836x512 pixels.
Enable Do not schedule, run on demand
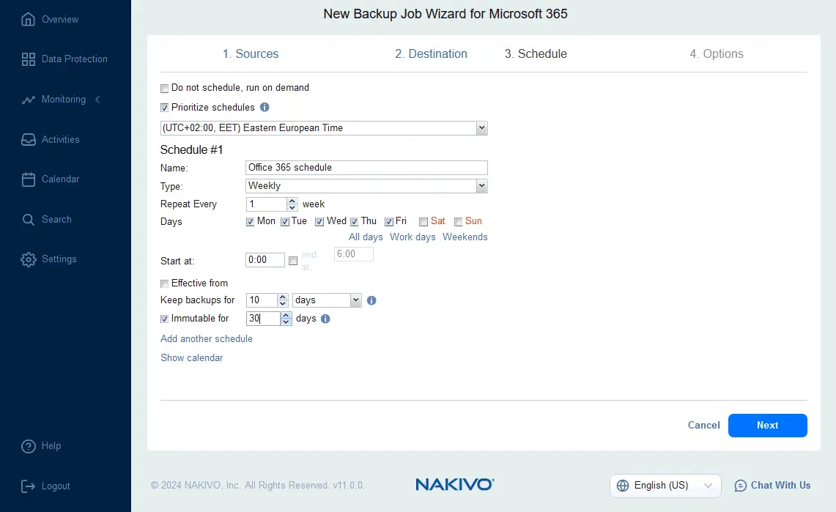[164, 89]
